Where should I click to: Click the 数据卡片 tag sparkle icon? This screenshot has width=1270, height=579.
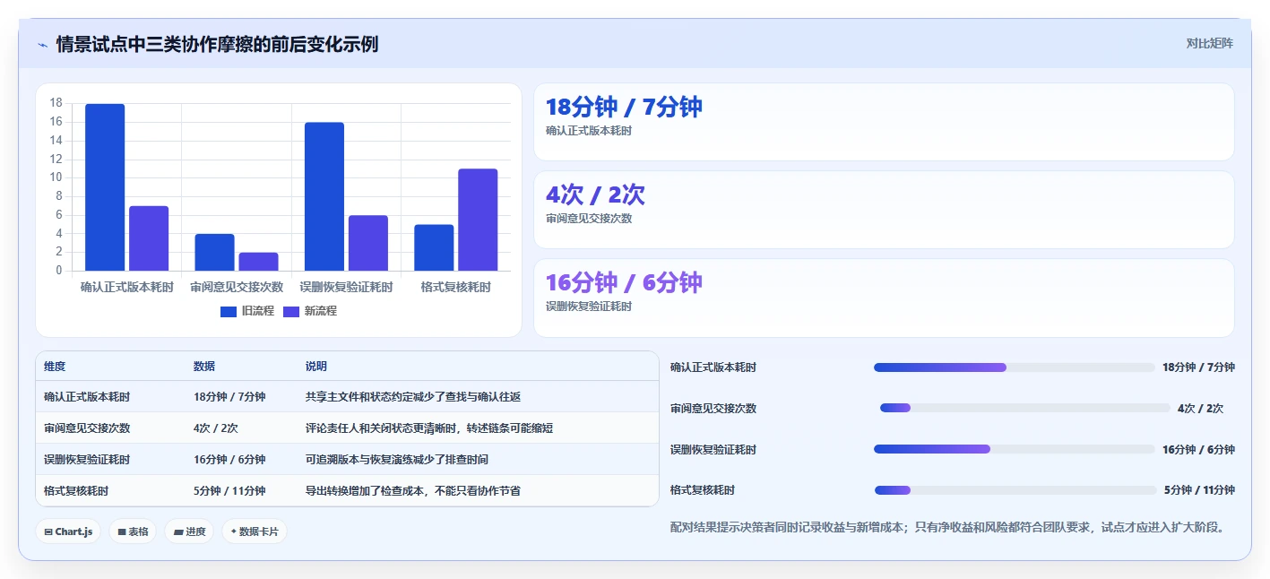tap(234, 531)
